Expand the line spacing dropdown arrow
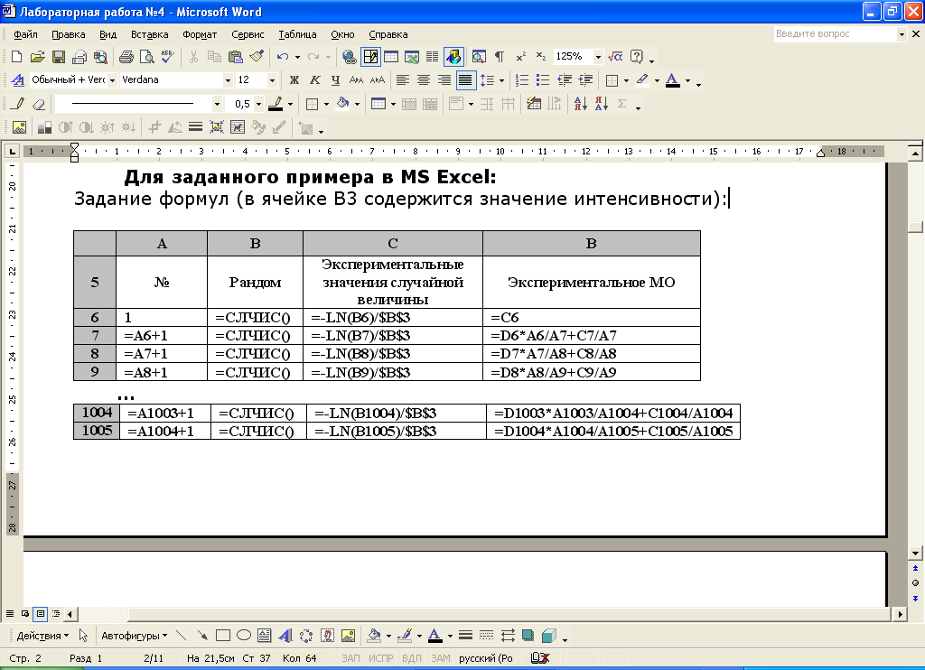 [x=502, y=80]
